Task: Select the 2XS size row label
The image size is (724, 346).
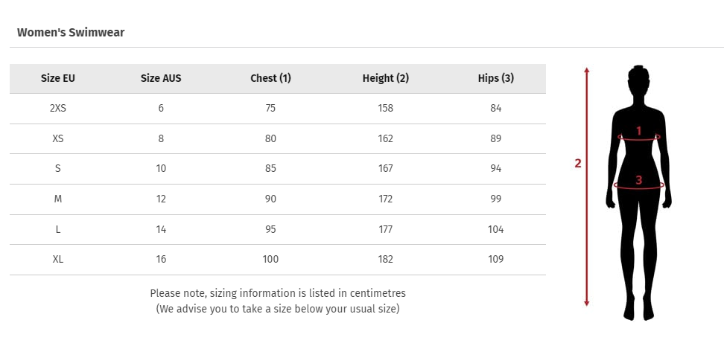Action: point(57,109)
